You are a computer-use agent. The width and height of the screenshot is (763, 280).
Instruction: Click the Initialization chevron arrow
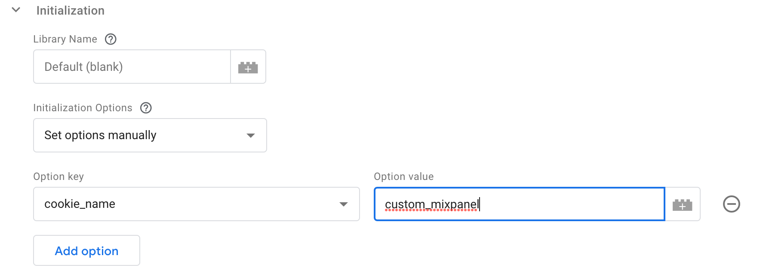click(x=16, y=10)
